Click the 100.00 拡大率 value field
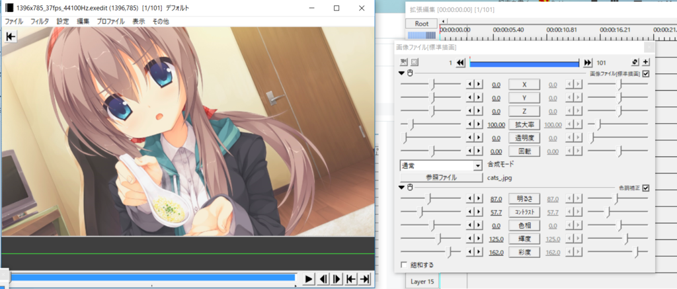 pyautogui.click(x=496, y=125)
